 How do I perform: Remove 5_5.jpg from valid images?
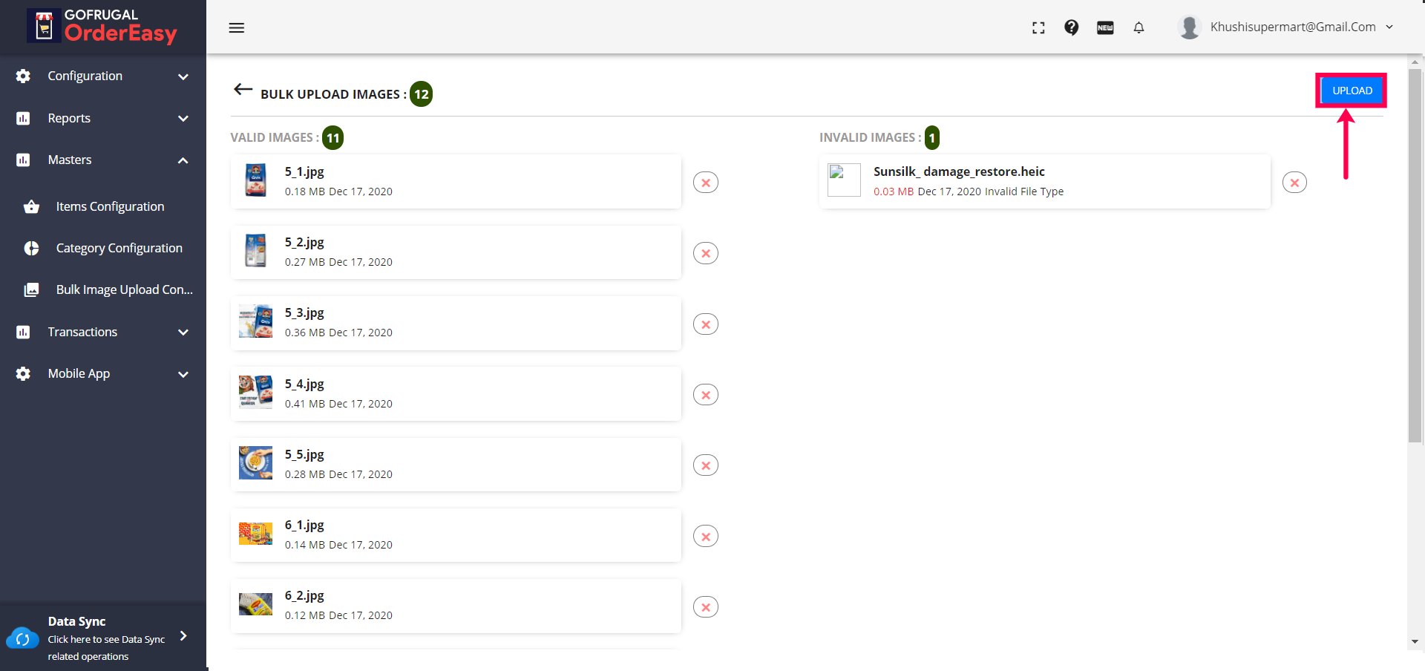tap(706, 465)
